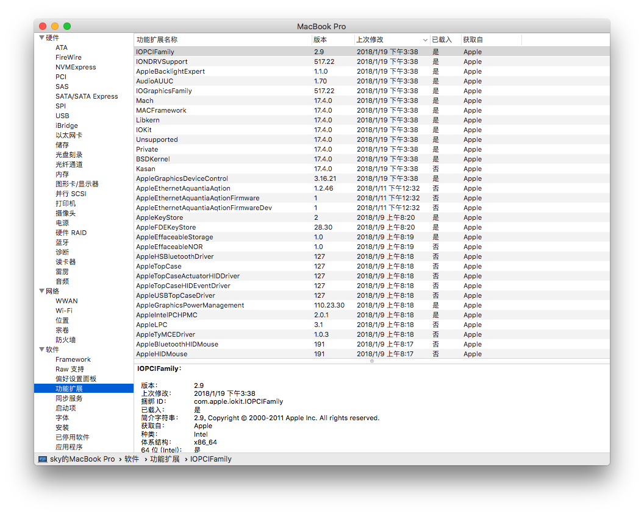This screenshot has height=514, width=644.
Task: Sort by 版本 column header
Action: [320, 40]
